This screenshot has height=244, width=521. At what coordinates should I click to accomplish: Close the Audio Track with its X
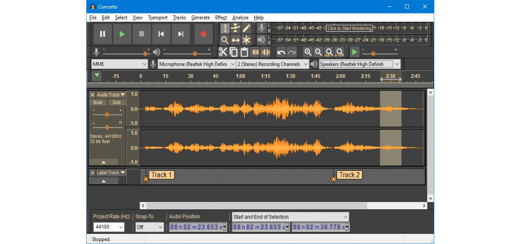(92, 95)
